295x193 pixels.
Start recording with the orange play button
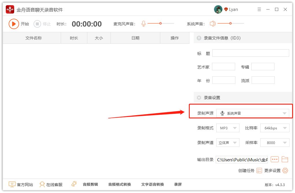[14, 24]
